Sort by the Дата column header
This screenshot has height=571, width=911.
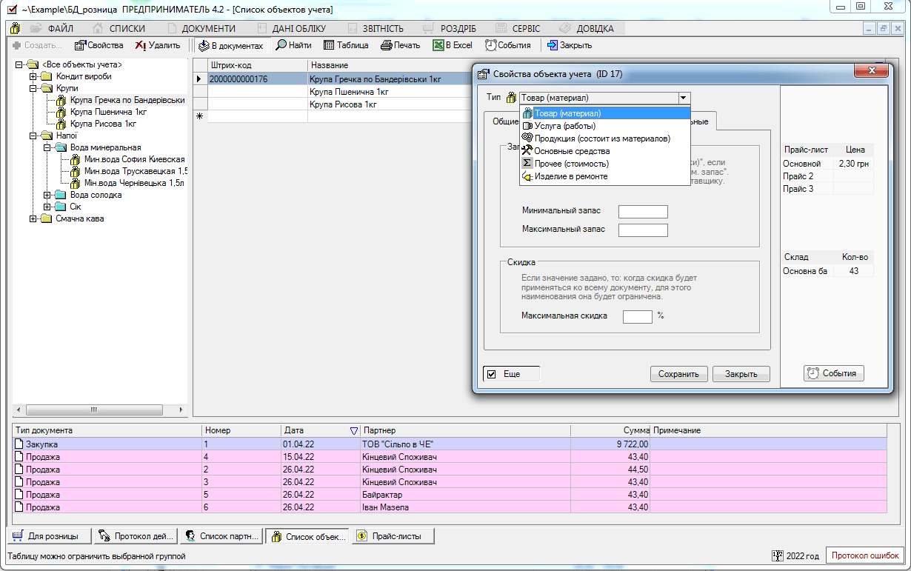pyautogui.click(x=321, y=430)
